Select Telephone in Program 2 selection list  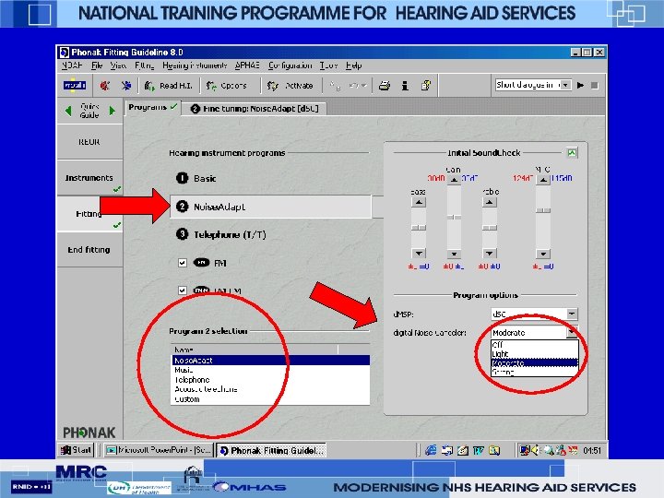pyautogui.click(x=270, y=380)
